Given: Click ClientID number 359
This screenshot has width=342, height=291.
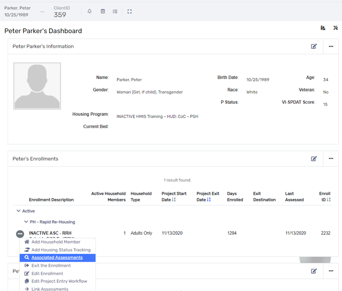Looking at the screenshot, I should 60,15.
